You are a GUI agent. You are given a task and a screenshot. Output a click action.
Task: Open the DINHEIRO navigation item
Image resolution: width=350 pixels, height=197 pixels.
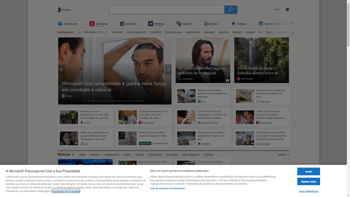209,32
